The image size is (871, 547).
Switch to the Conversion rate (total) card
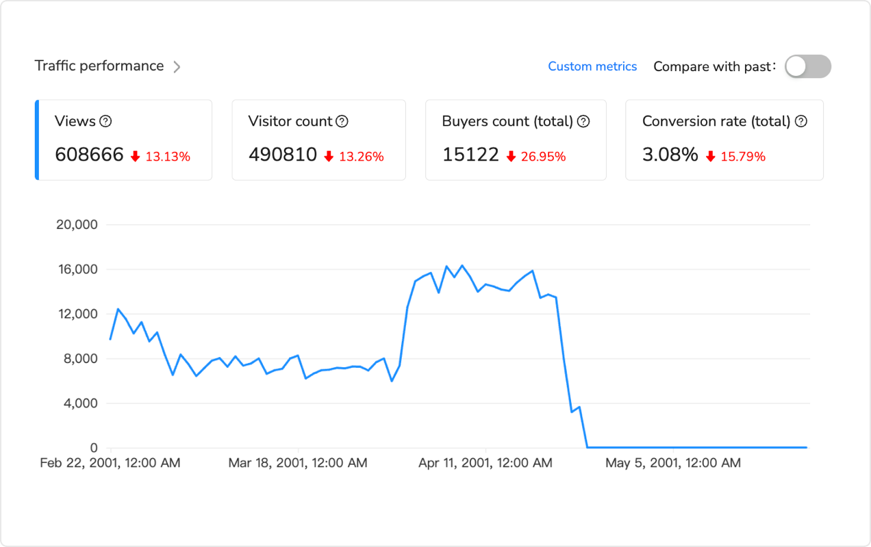[x=724, y=139]
